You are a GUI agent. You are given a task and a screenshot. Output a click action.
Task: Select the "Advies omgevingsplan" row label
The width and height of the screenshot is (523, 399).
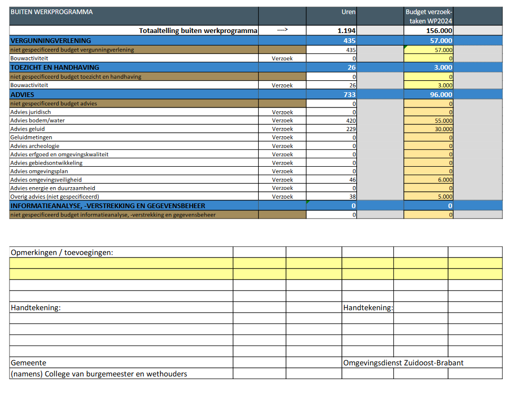click(x=39, y=171)
